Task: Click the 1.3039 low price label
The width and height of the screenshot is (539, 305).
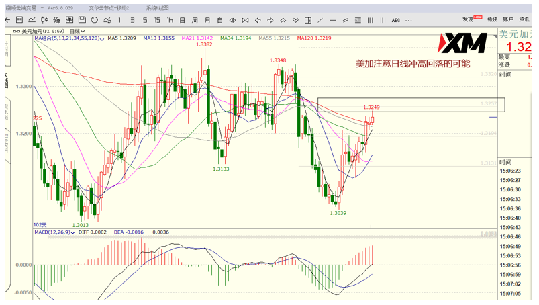Action: 338,213
